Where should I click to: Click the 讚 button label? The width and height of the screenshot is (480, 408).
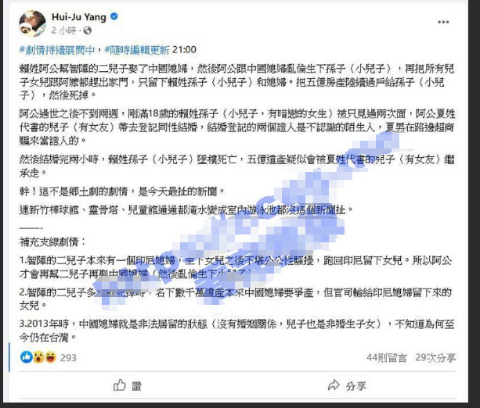click(x=136, y=386)
